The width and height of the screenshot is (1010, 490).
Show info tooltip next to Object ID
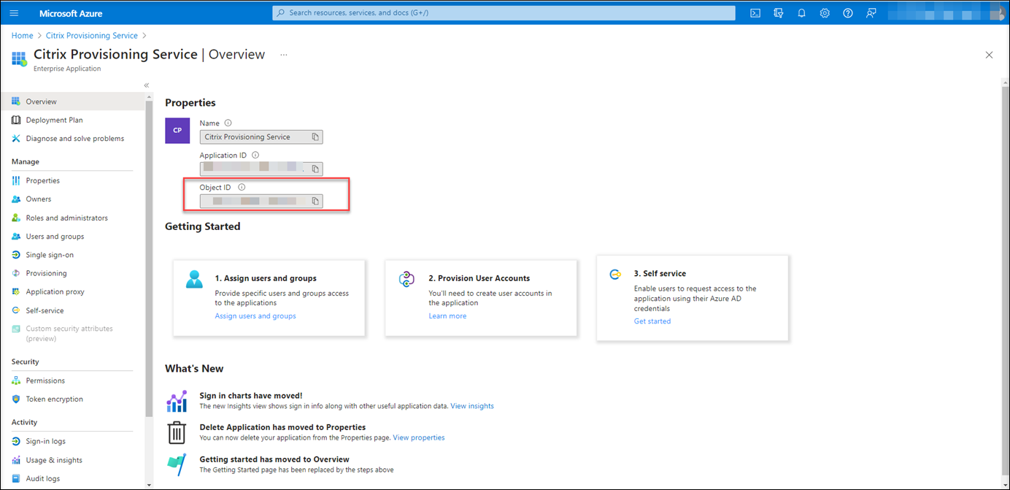242,188
